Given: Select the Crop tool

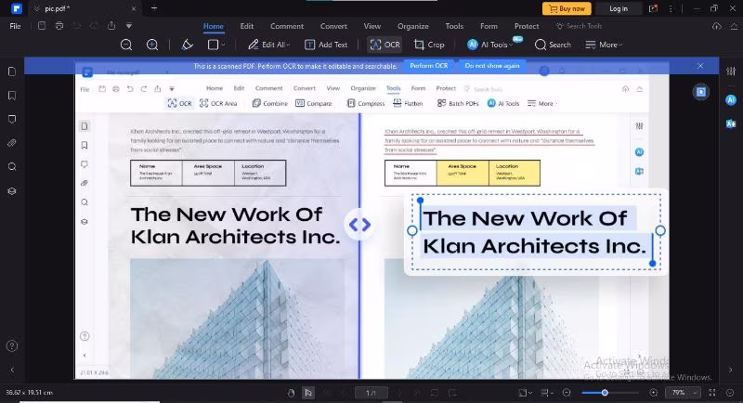Looking at the screenshot, I should [429, 45].
